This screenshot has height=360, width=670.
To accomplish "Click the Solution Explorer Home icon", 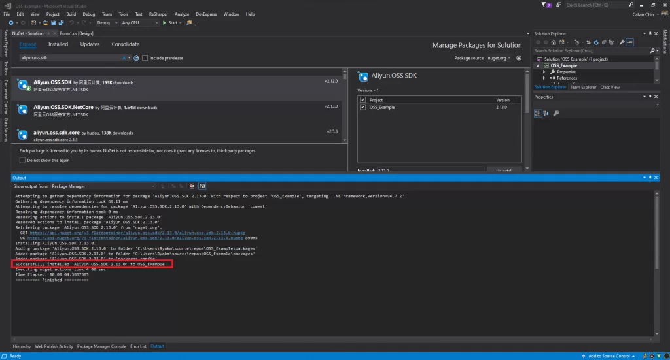I will [554, 42].
